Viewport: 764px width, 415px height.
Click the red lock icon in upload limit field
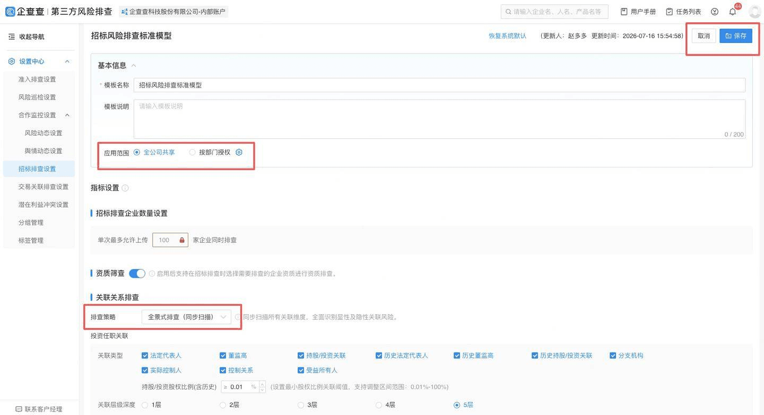click(182, 240)
